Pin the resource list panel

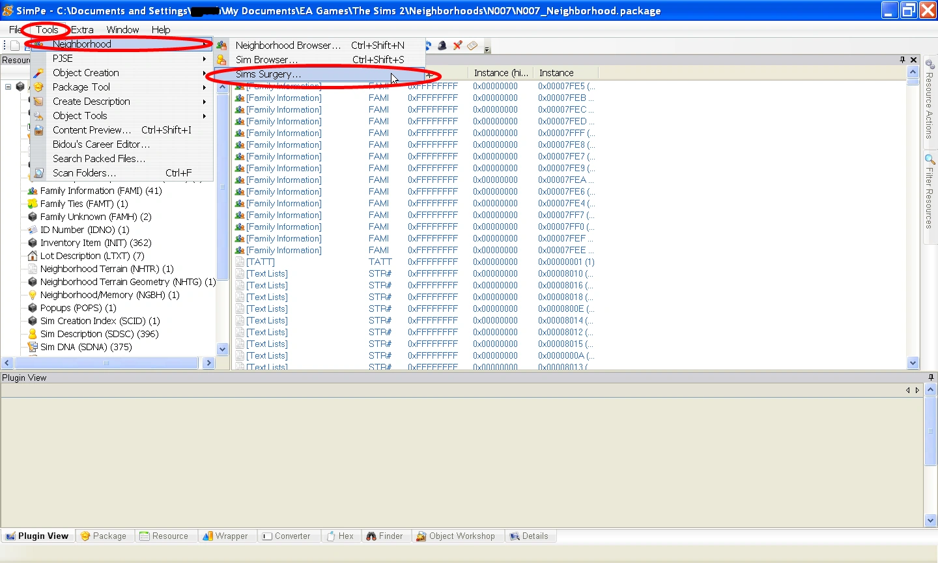(x=902, y=60)
